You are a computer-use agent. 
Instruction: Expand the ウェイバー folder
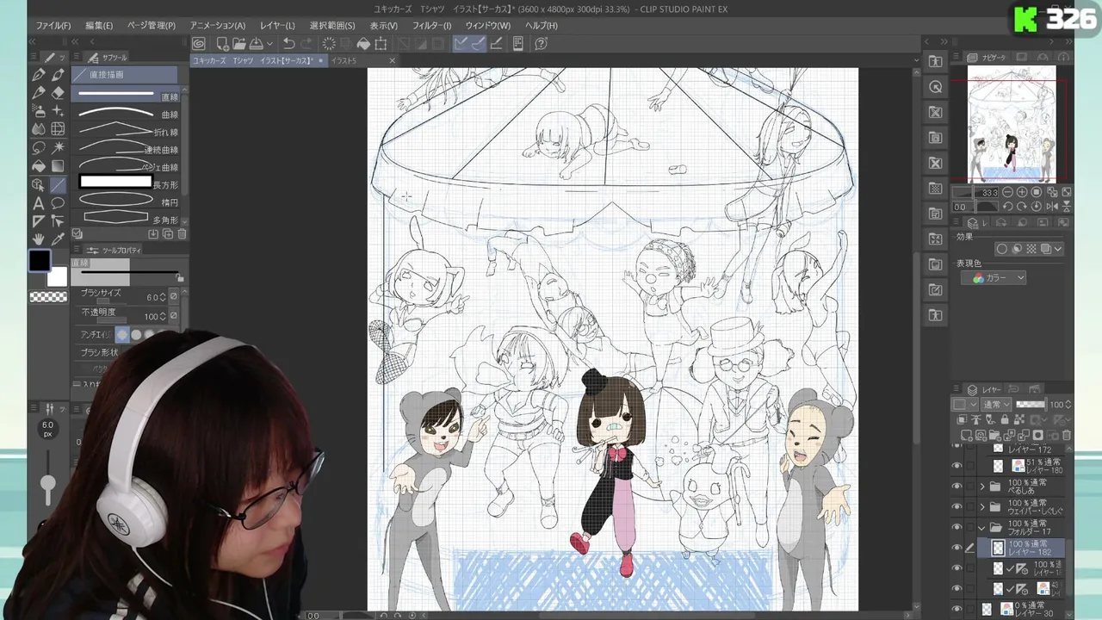tap(982, 507)
